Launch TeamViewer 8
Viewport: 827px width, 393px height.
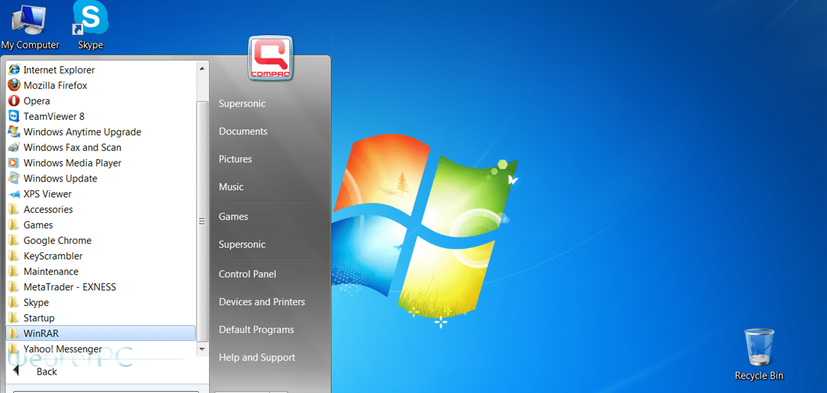pos(46,116)
